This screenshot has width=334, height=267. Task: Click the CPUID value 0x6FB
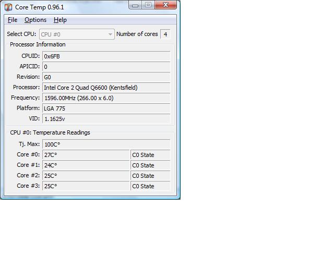(106, 56)
